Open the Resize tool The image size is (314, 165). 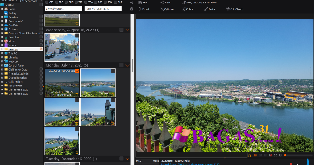click(x=209, y=9)
